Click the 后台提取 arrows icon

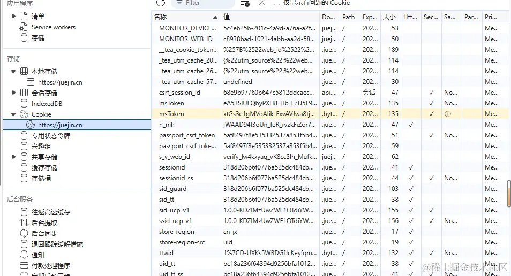24,223
